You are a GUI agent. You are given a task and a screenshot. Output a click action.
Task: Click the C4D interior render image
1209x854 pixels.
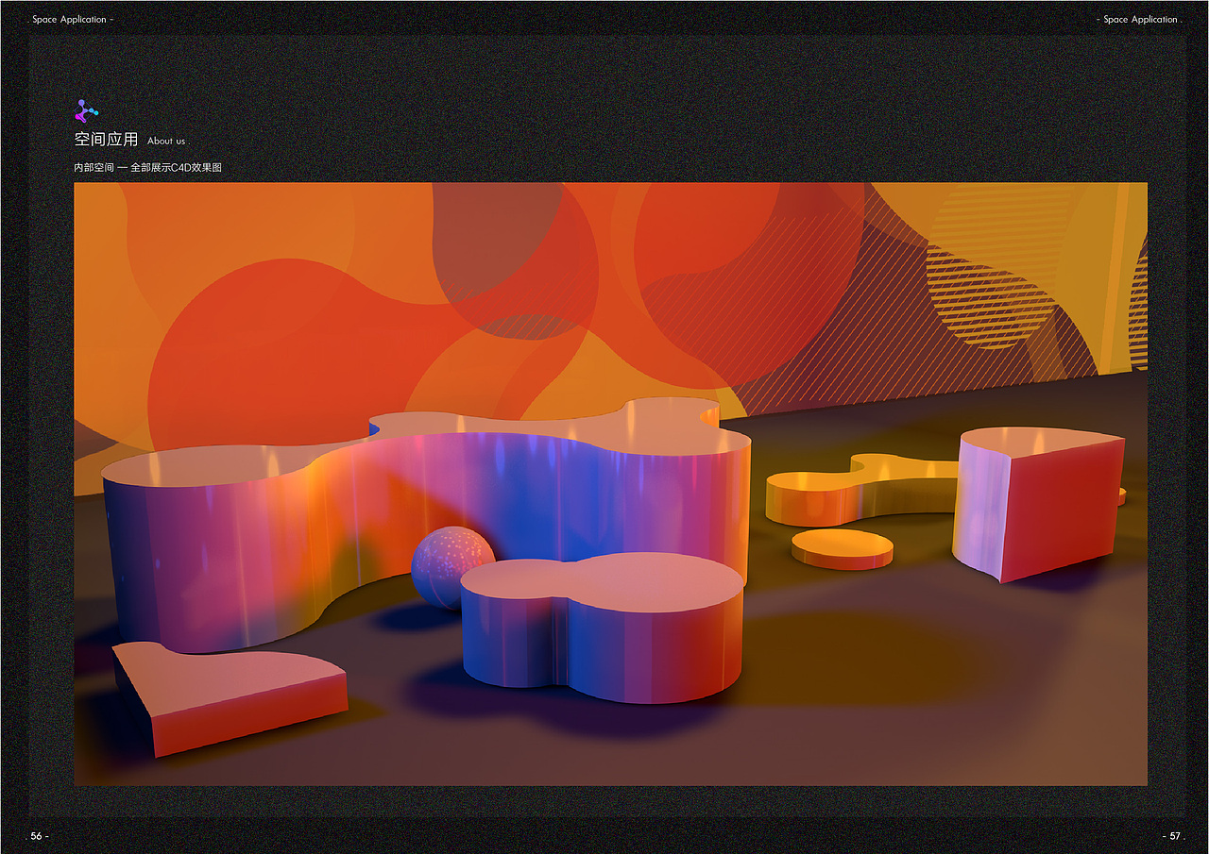tap(611, 484)
